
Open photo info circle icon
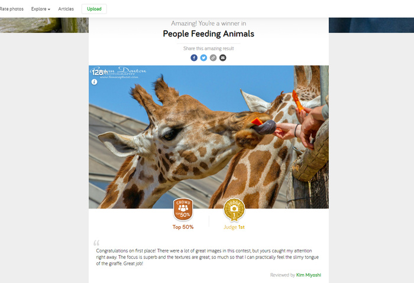(94, 82)
